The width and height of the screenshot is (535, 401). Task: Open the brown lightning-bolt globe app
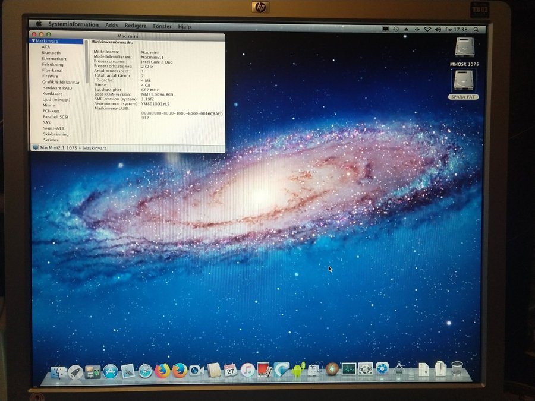click(x=332, y=370)
